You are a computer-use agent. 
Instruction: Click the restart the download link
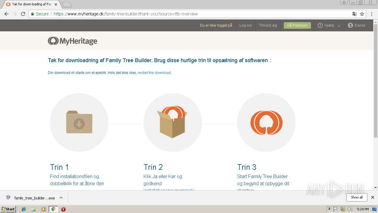coord(154,73)
